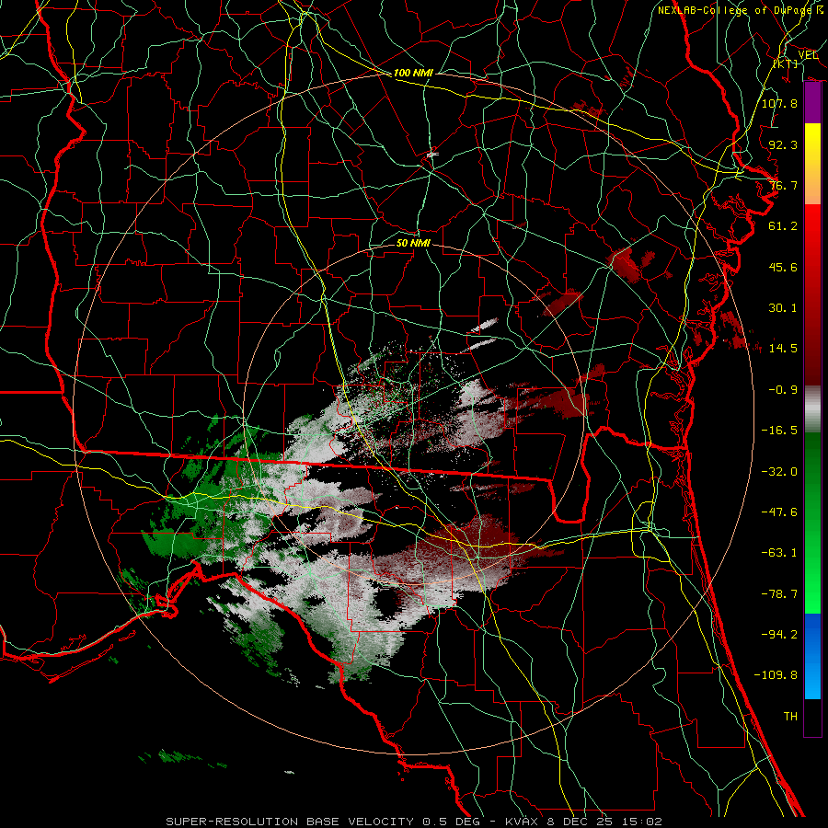Click the -0.9 value on the velocity scale

[x=783, y=390]
